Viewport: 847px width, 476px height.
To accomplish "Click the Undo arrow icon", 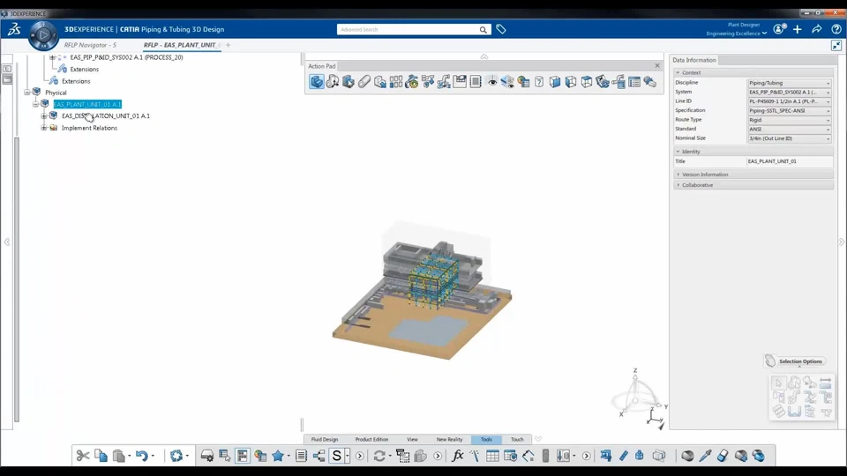I will (x=141, y=456).
